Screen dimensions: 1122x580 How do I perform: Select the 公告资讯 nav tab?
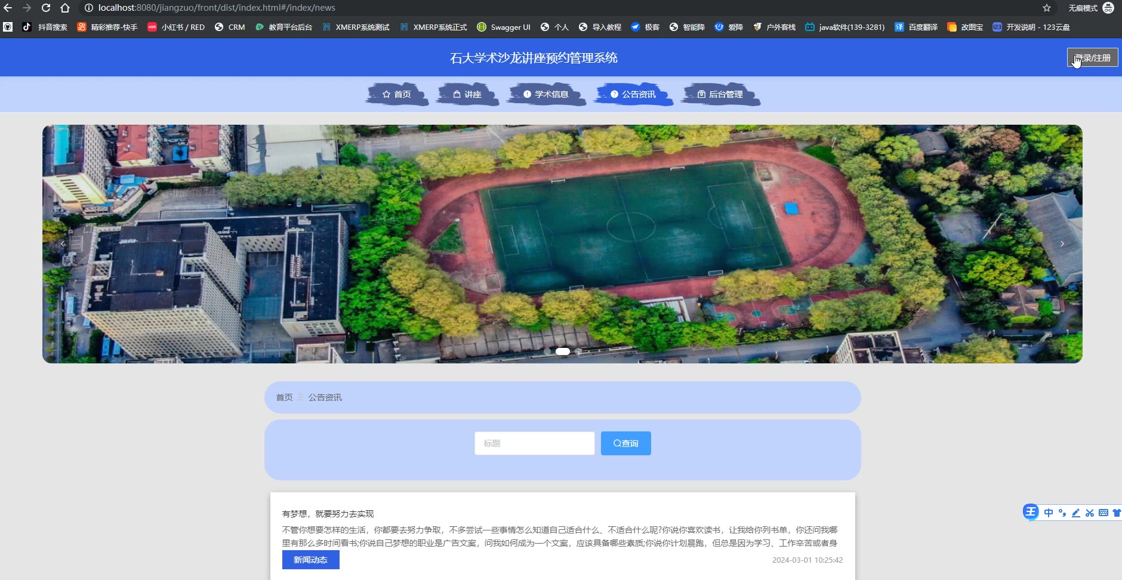point(633,94)
